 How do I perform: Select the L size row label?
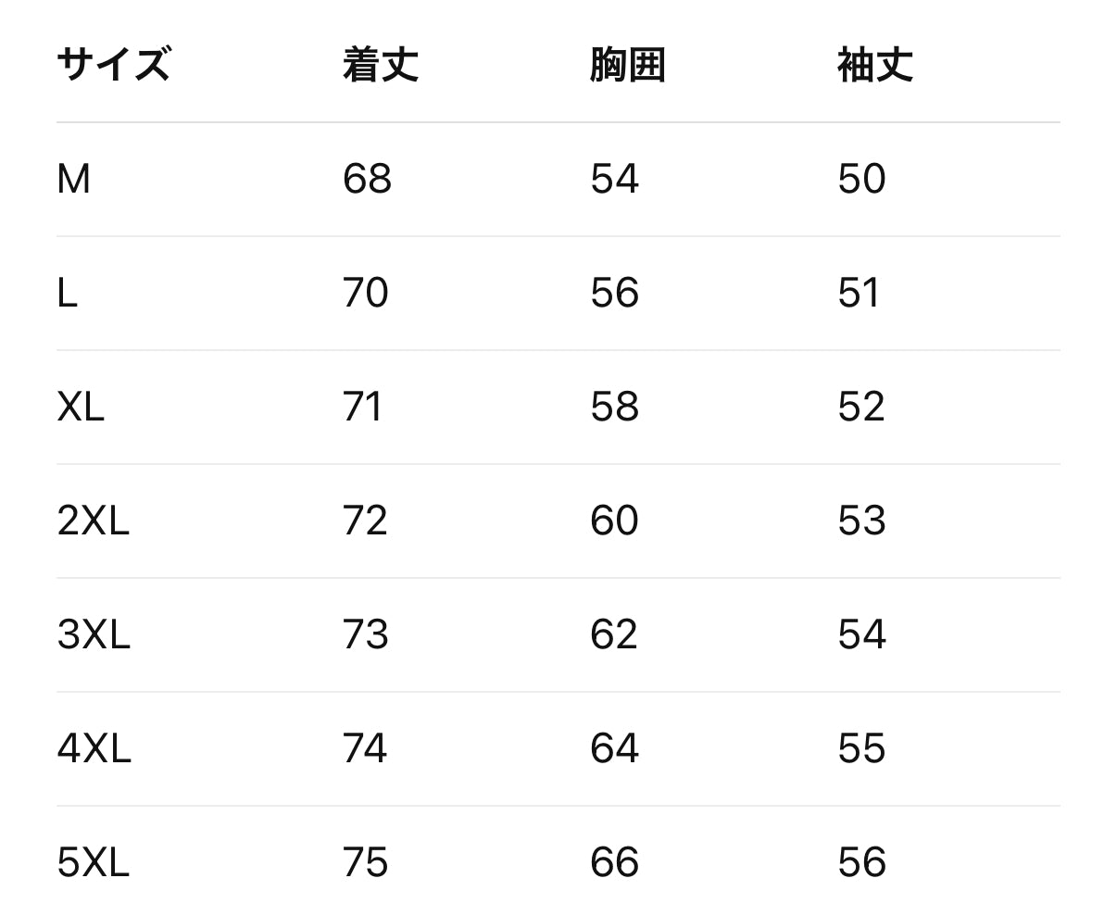67,293
